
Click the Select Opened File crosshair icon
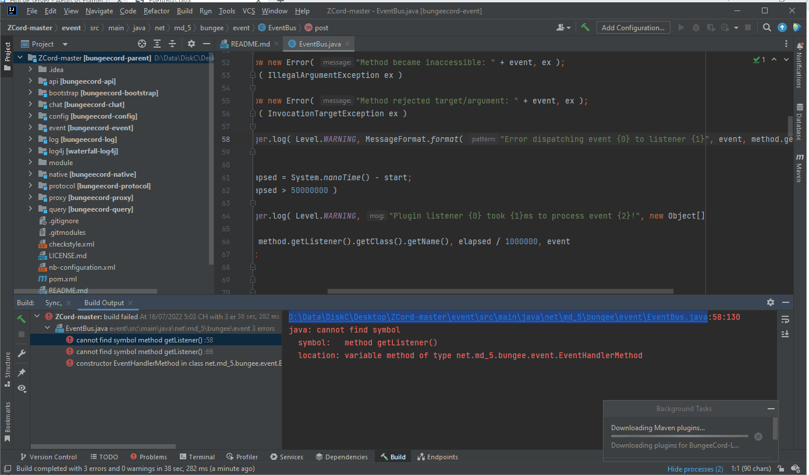[x=142, y=44]
